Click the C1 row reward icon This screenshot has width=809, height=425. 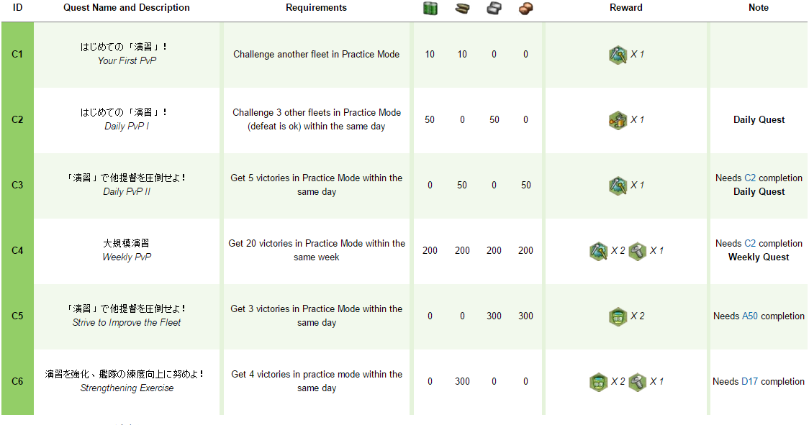pos(618,54)
